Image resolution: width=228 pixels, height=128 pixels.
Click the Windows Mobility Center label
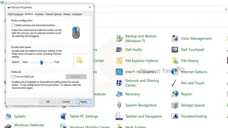pyautogui.click(x=90, y=127)
